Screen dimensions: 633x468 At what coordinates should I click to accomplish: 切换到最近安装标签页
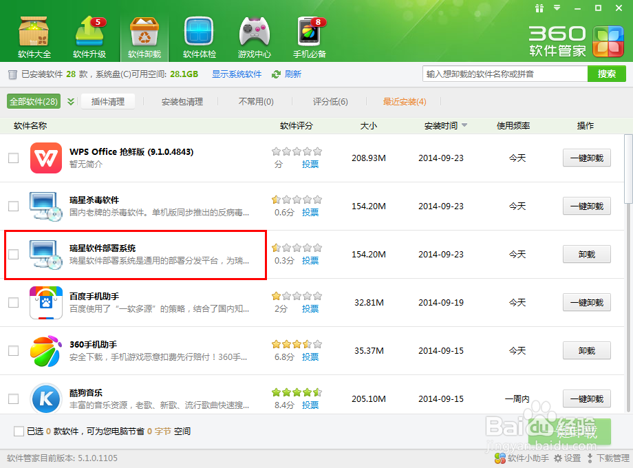click(404, 101)
